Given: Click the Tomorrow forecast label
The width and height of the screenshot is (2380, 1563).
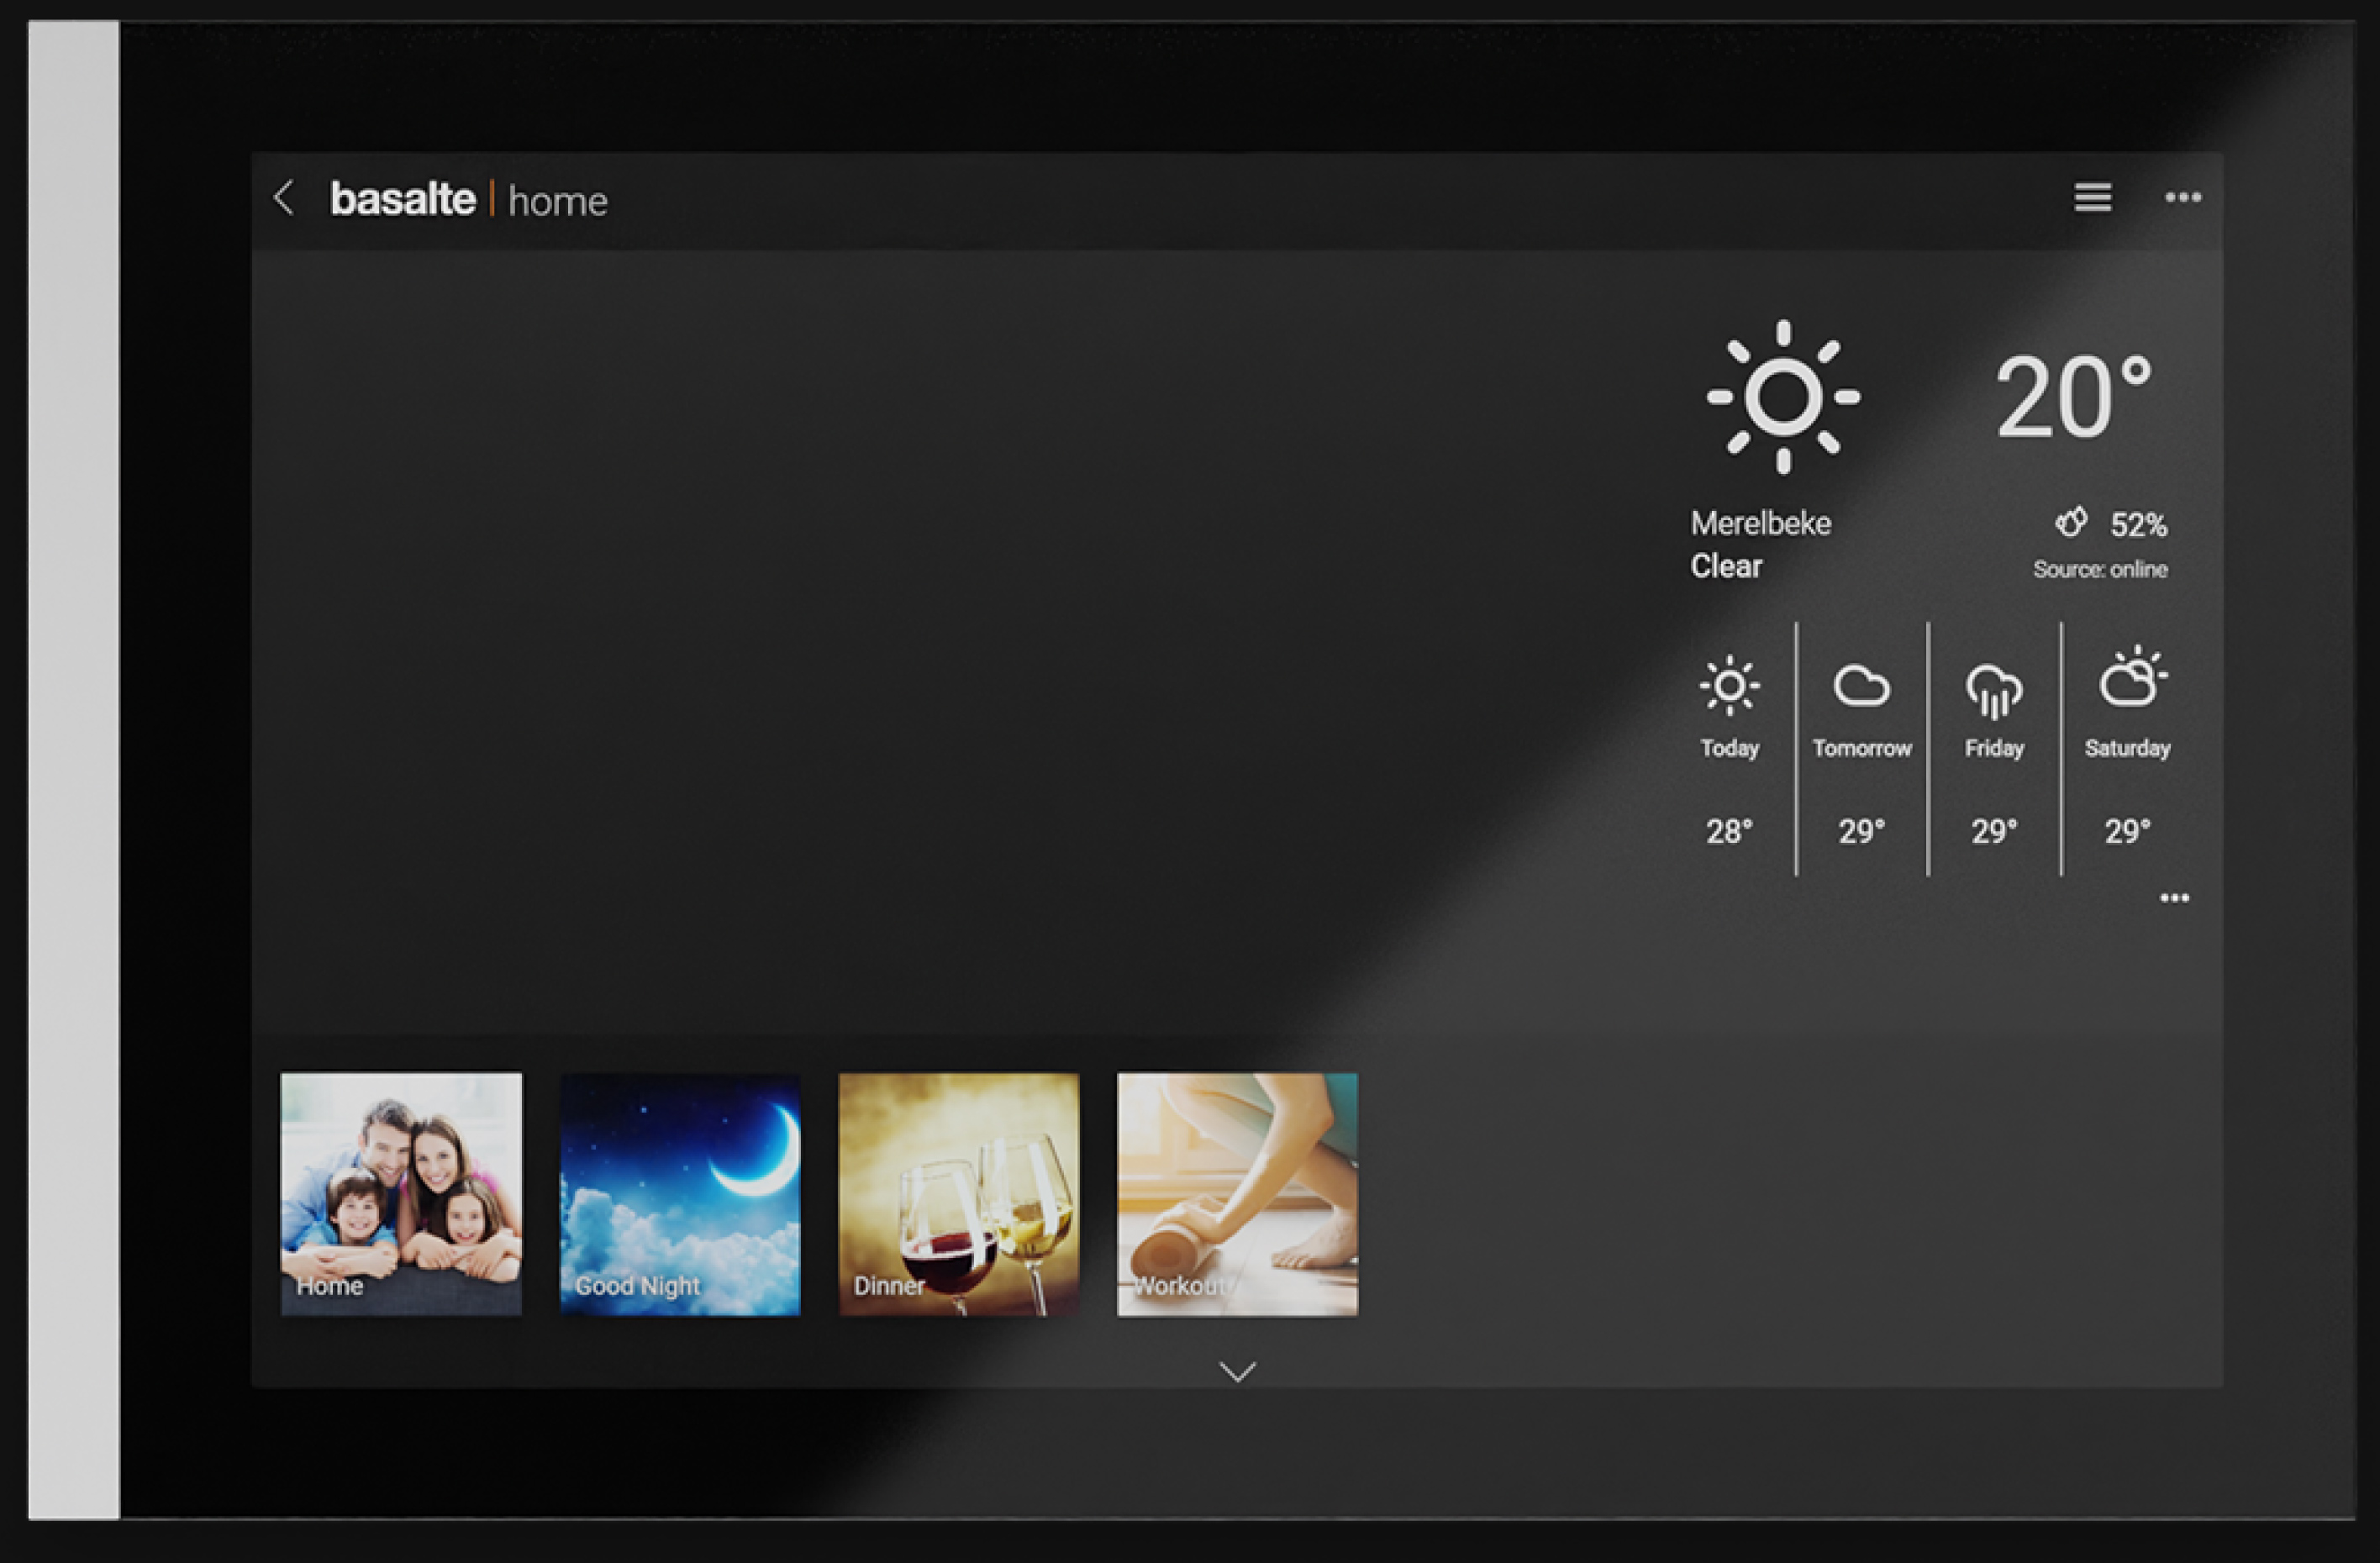Looking at the screenshot, I should [1861, 748].
